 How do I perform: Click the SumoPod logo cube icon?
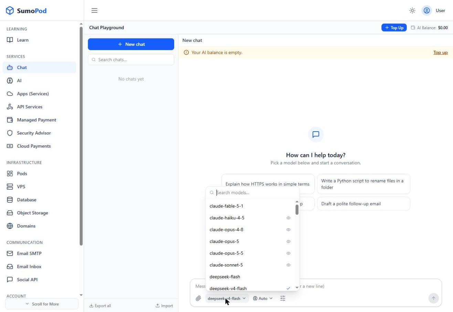click(10, 11)
